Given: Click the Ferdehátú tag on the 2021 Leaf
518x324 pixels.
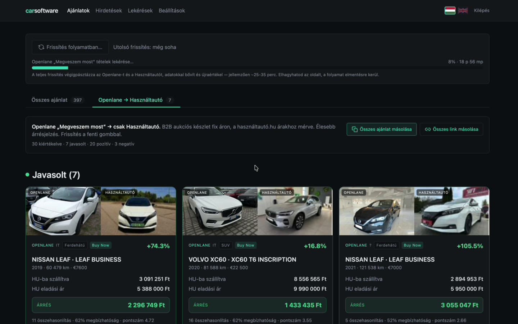Looking at the screenshot, I should pos(386,245).
